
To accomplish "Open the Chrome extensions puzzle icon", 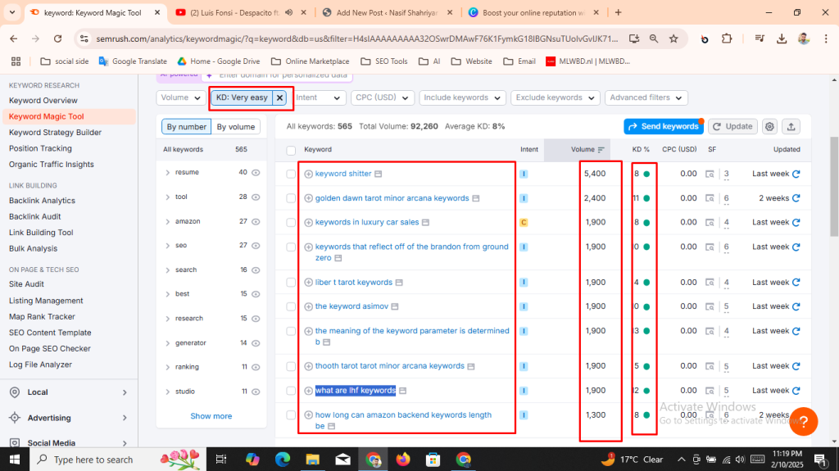I will click(x=727, y=38).
